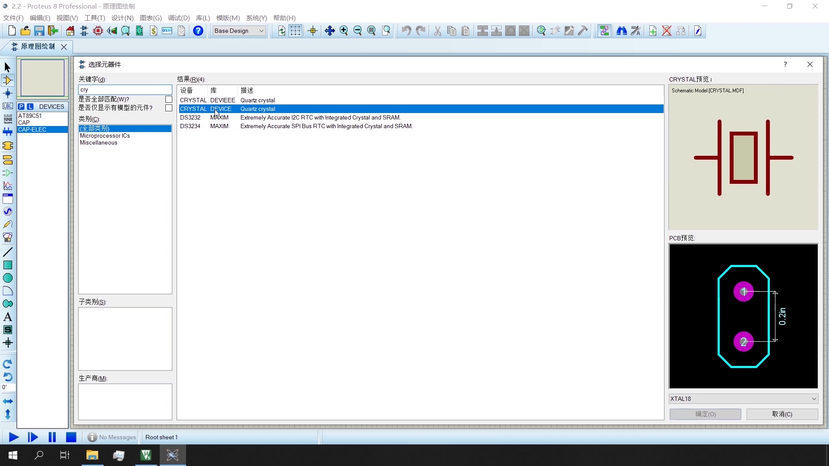829x466 pixels.
Task: Click the Save Project toolbar icon
Action: [39, 31]
